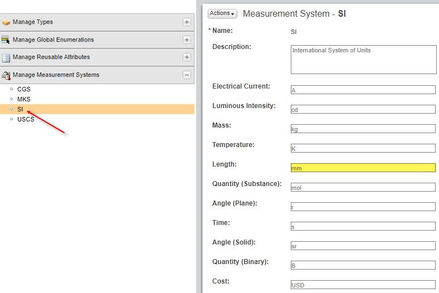Image resolution: width=439 pixels, height=293 pixels.
Task: Click into the Description text area
Action: (x=363, y=59)
